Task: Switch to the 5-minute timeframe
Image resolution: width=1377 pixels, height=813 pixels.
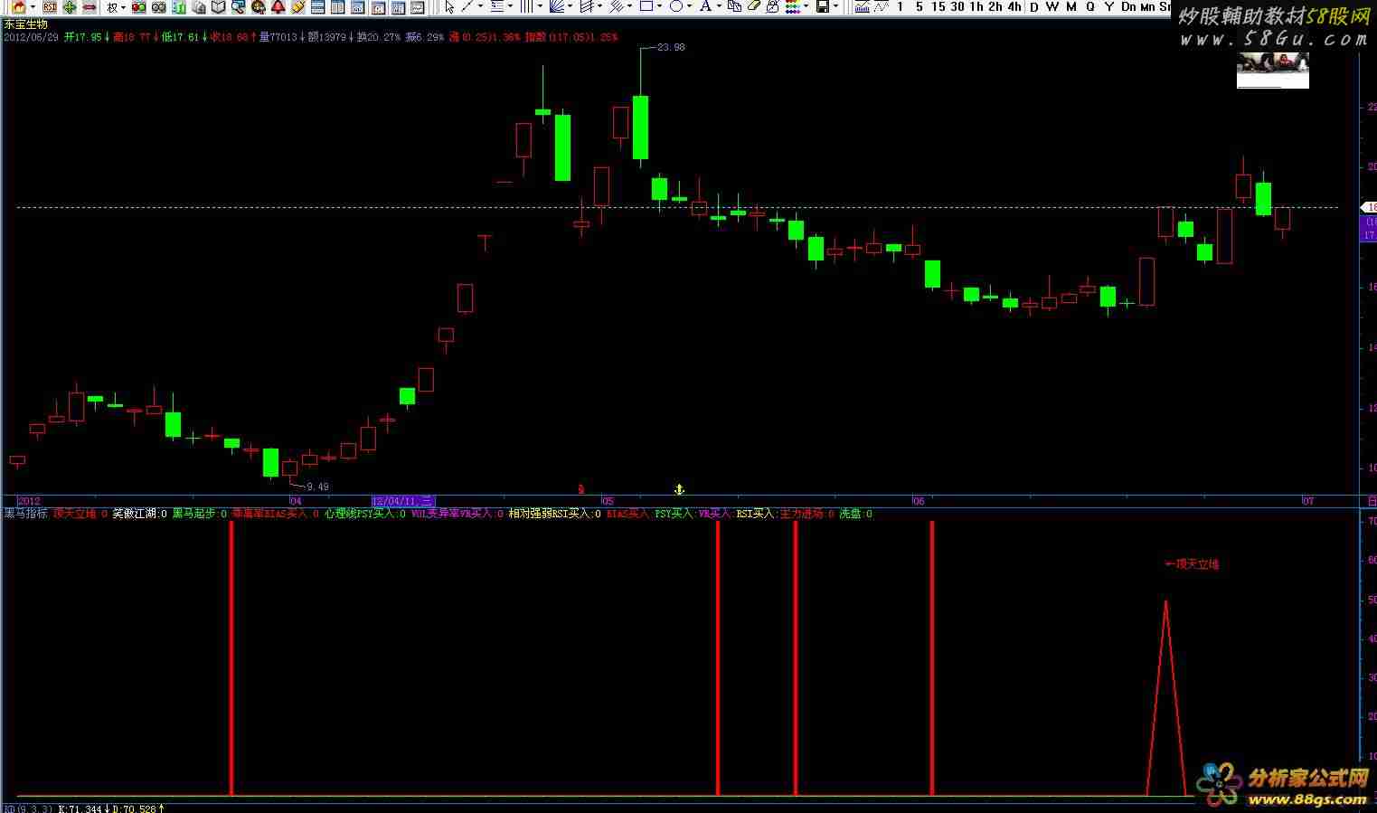Action: pyautogui.click(x=920, y=7)
